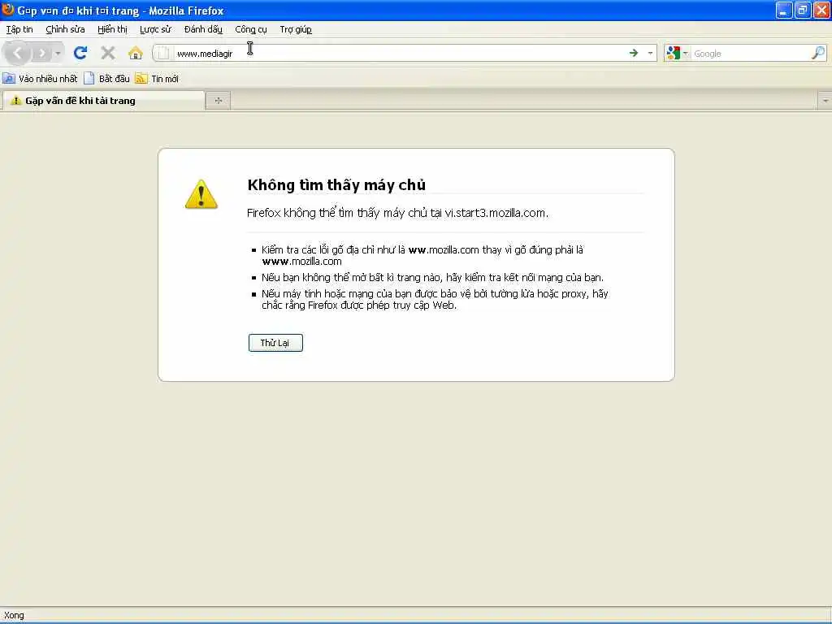832x624 pixels.
Task: Open the Công cụ menu
Action: (251, 29)
